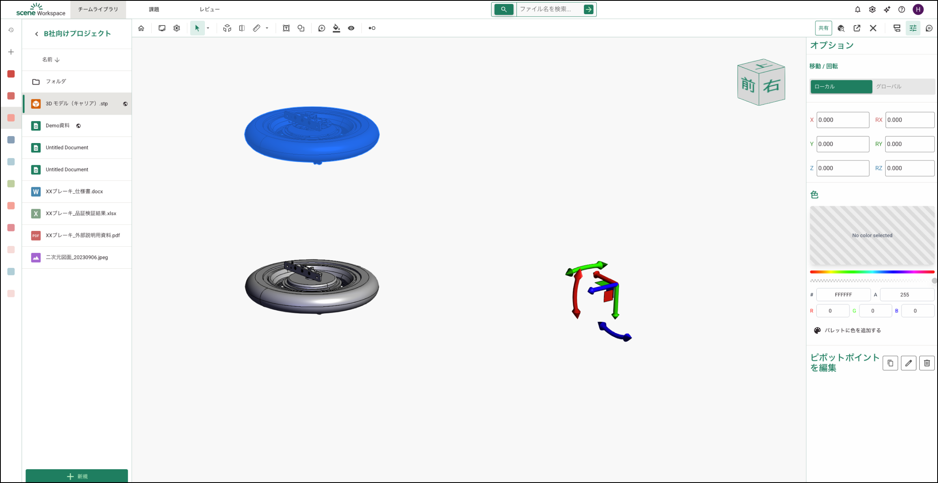Open the paint bucket color tool

336,28
